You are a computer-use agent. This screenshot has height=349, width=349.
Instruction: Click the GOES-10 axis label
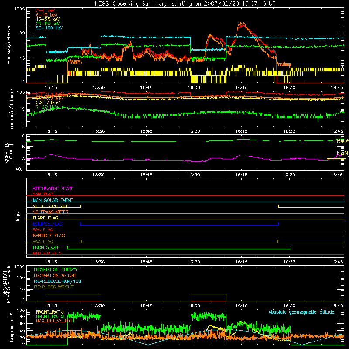pyautogui.click(x=9, y=153)
